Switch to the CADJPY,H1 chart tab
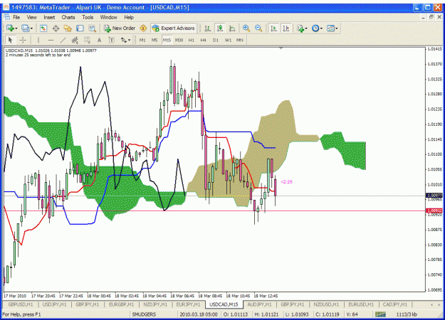445x320 pixels. click(394, 304)
